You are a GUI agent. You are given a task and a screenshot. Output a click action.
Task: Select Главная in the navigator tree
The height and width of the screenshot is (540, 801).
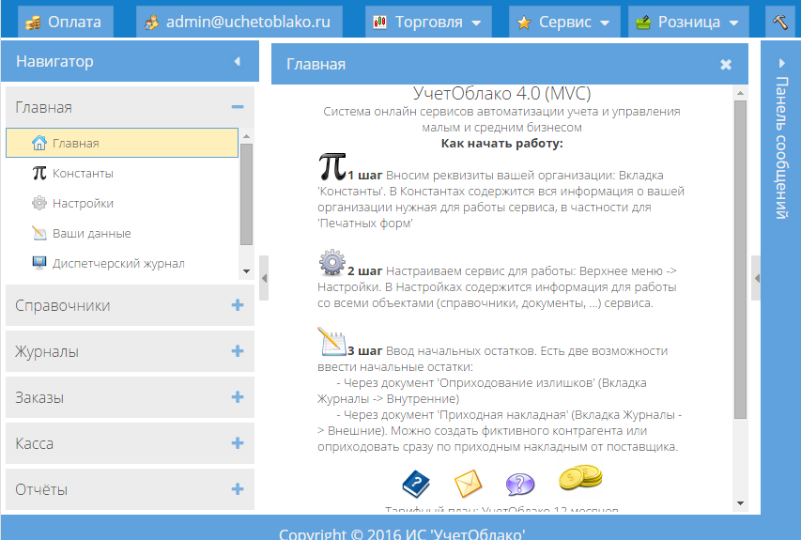pos(122,143)
